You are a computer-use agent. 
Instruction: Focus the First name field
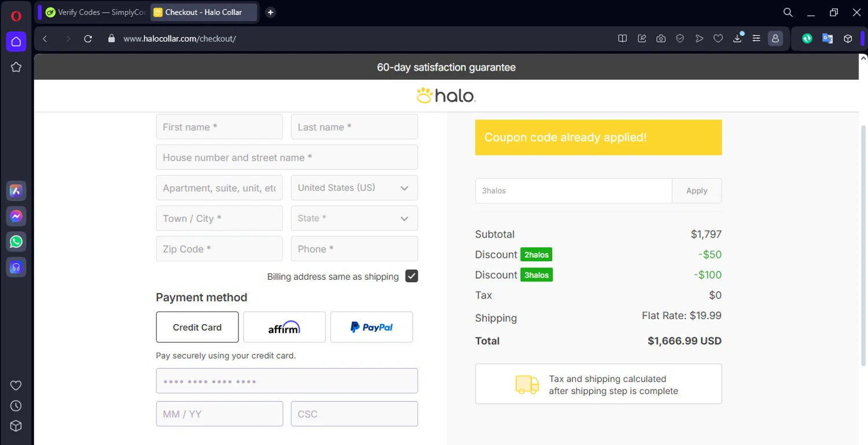(219, 127)
